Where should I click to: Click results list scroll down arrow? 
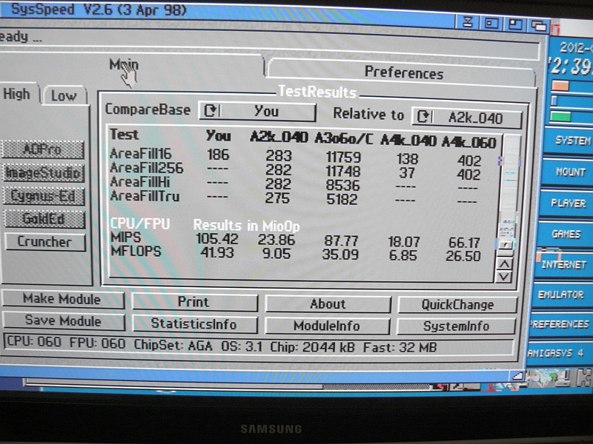pos(504,277)
